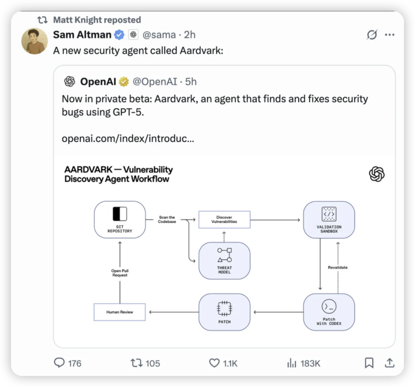Open the openai.com/index/introduc... link
The width and height of the screenshot is (415, 387).
(128, 139)
